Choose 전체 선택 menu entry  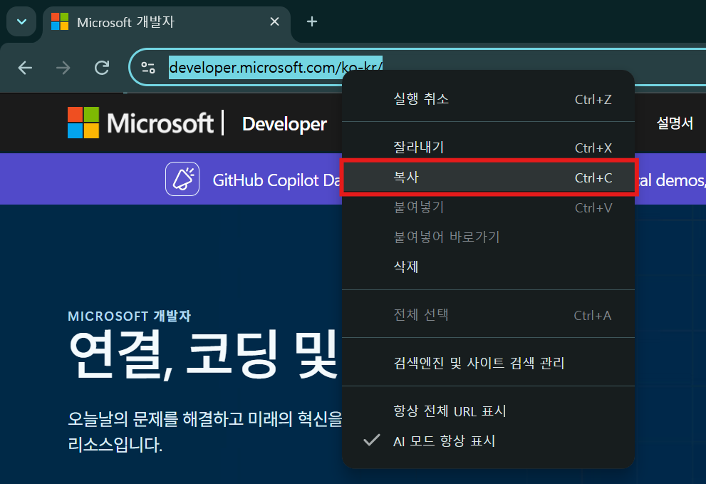[x=488, y=315]
